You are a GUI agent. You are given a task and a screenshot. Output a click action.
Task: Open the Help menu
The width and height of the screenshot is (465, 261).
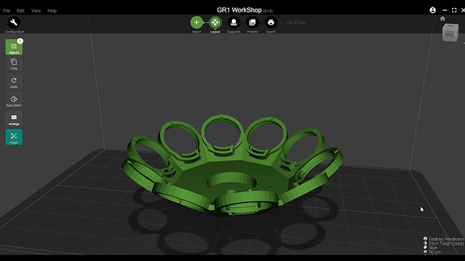[x=52, y=10]
